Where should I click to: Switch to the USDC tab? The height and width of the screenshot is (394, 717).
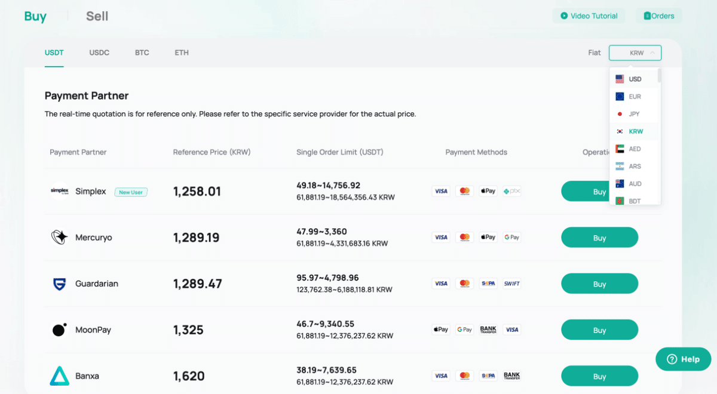(99, 53)
